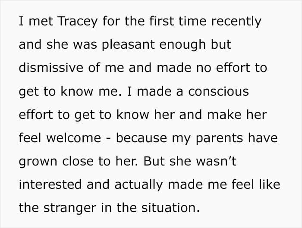Click the word "first" in the opening line

click(x=160, y=22)
